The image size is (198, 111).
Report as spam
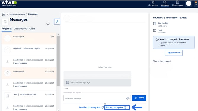click(117, 107)
